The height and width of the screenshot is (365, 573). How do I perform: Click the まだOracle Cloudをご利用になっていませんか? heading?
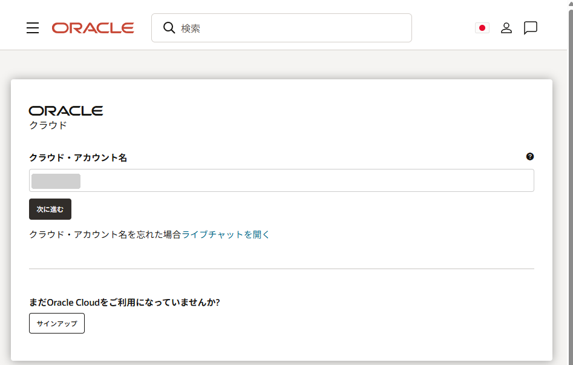[124, 303]
